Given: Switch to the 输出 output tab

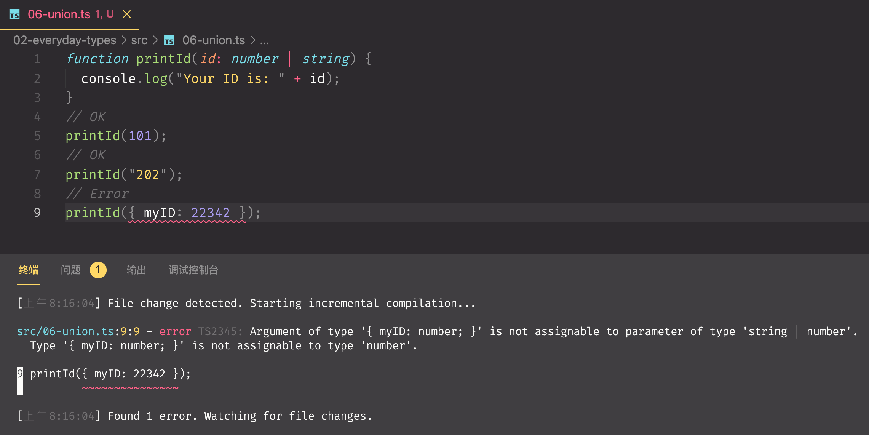Looking at the screenshot, I should 136,270.
